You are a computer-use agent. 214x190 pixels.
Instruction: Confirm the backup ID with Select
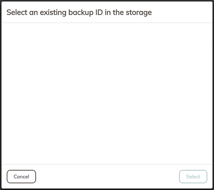pyautogui.click(x=193, y=176)
